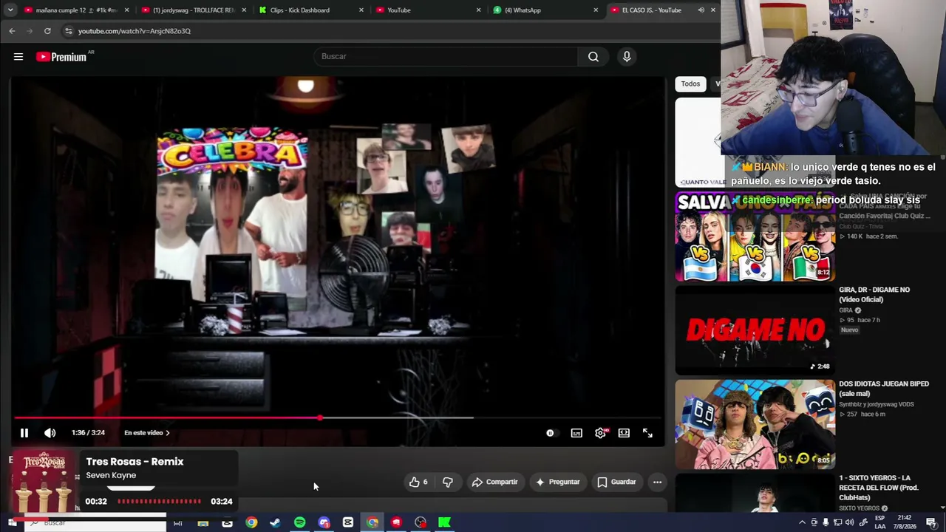Switch the ESP LAA input language
The width and height of the screenshot is (946, 532).
[879, 523]
